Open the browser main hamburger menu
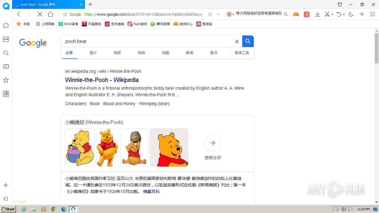 [372, 14]
